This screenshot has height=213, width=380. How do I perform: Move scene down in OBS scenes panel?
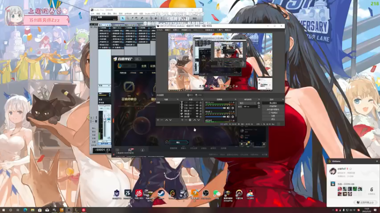point(171,120)
